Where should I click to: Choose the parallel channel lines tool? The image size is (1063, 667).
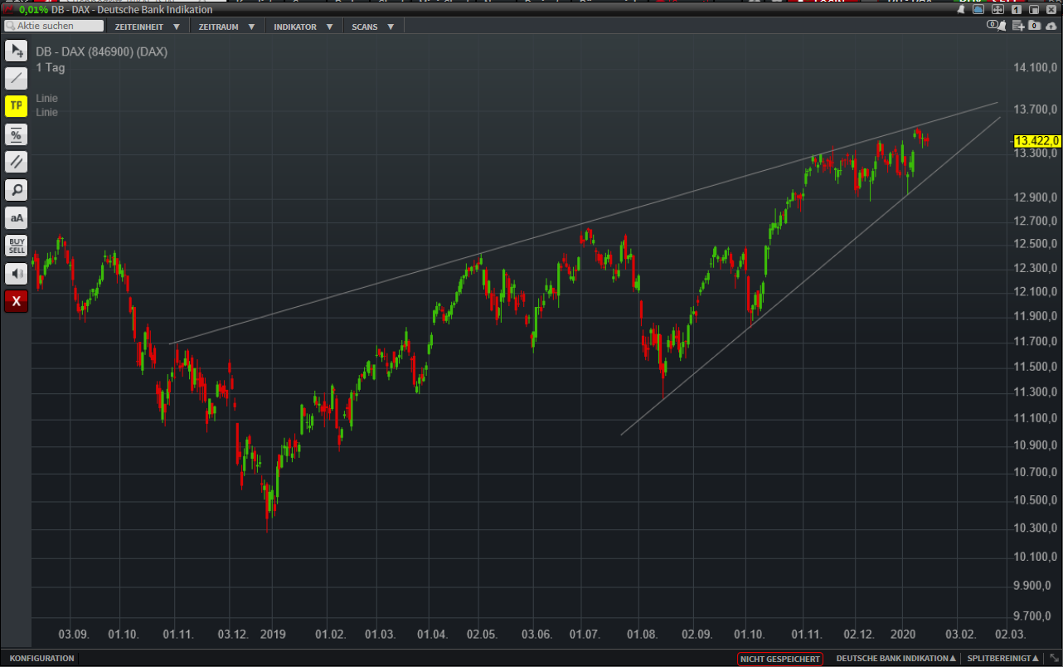[17, 162]
